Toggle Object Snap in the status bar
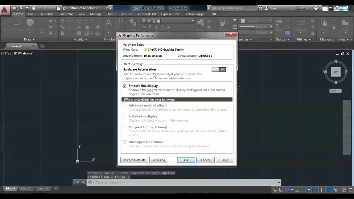This screenshot has width=354, height=199. point(304,190)
